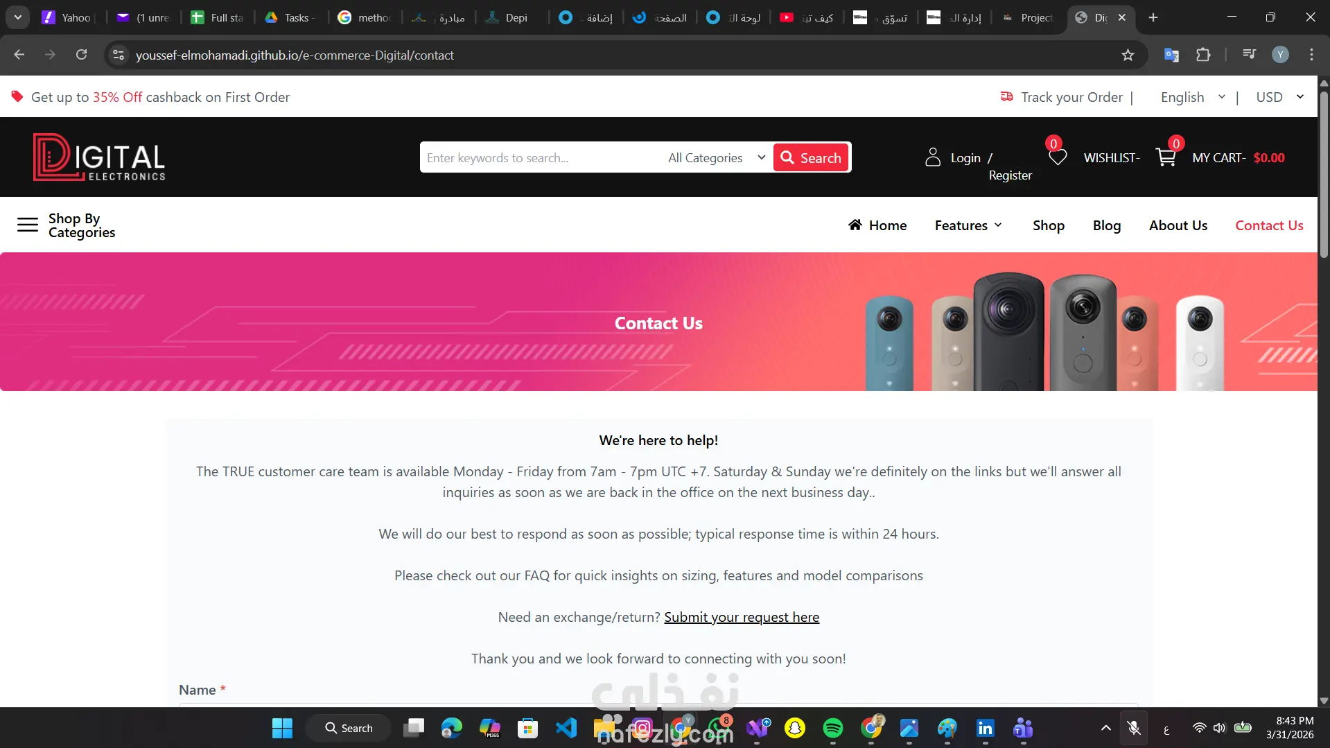Viewport: 1330px width, 748px height.
Task: Open LinkedIn from the taskbar
Action: (985, 728)
